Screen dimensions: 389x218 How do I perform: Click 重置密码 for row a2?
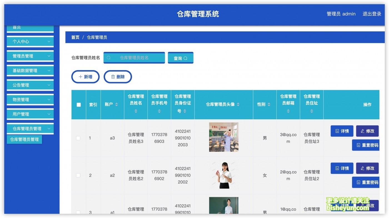tap(366, 182)
